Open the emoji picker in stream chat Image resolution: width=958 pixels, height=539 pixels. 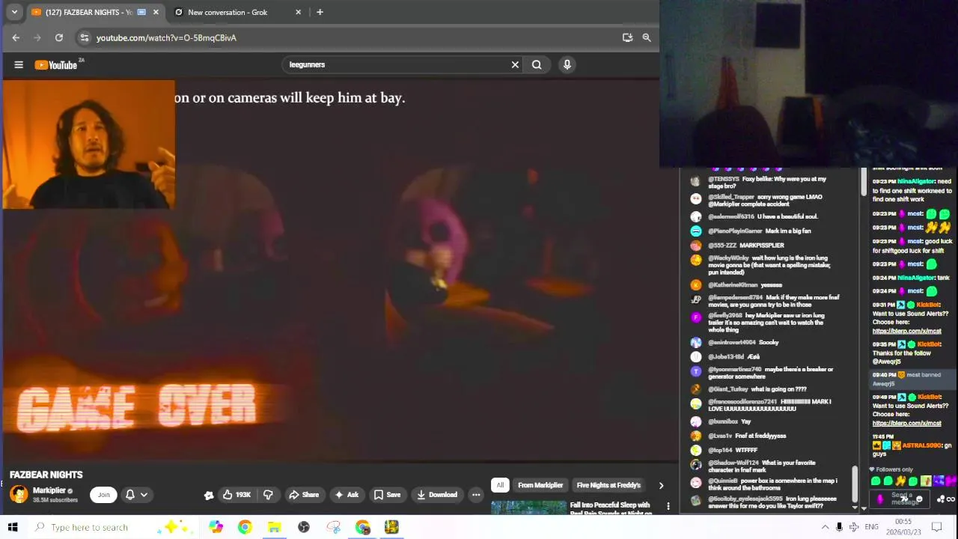[x=918, y=499]
